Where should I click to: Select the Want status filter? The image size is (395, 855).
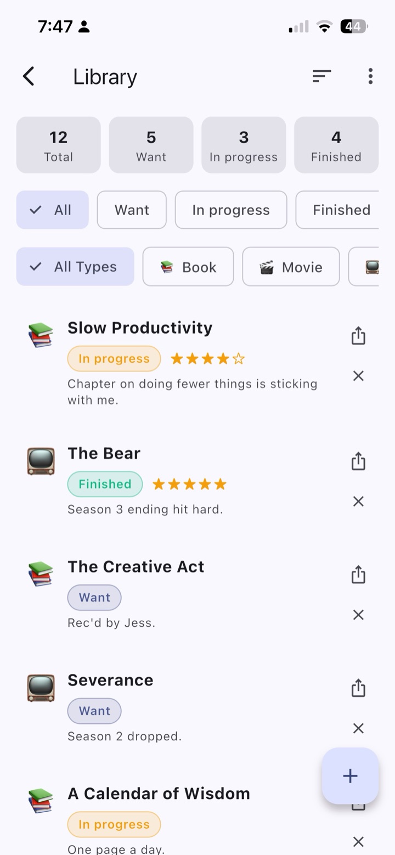tap(132, 210)
